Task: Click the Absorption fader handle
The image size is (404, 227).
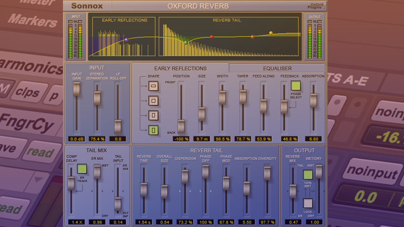Action: [313, 100]
